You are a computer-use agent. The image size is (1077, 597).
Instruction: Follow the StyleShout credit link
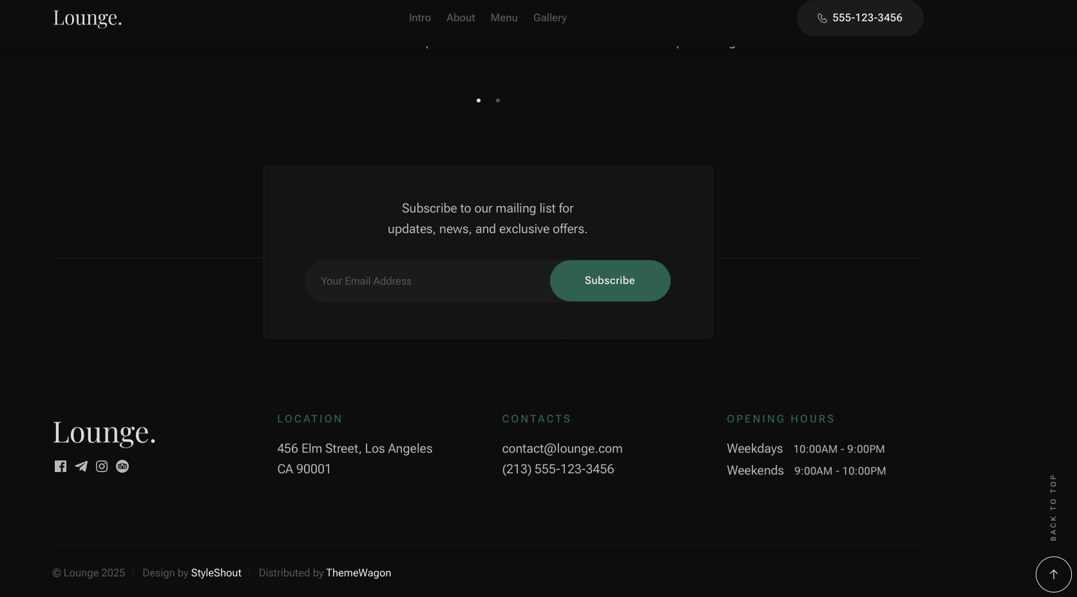216,573
